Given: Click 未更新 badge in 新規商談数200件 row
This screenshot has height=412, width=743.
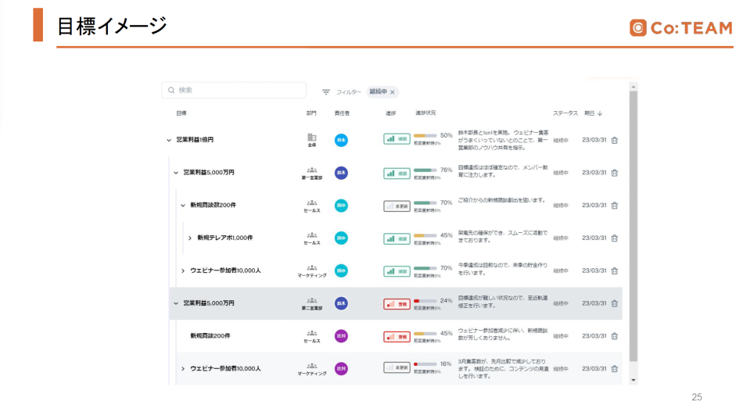Looking at the screenshot, I should tap(397, 206).
